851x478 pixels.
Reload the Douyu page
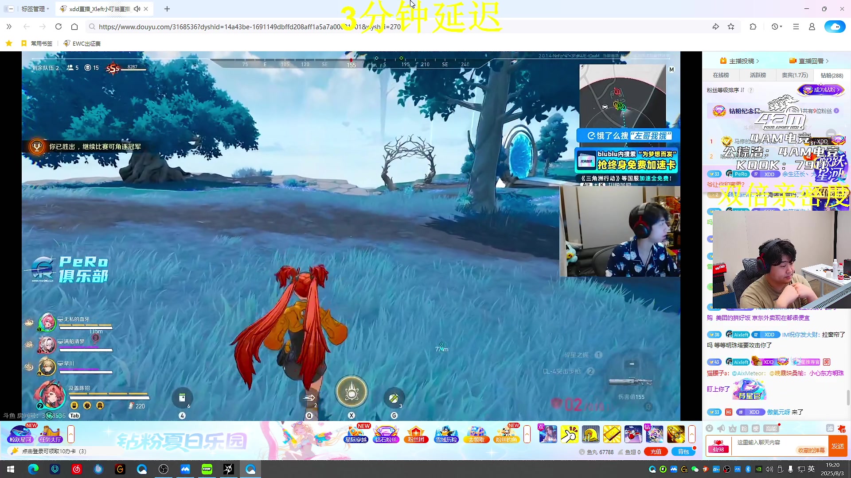point(58,27)
